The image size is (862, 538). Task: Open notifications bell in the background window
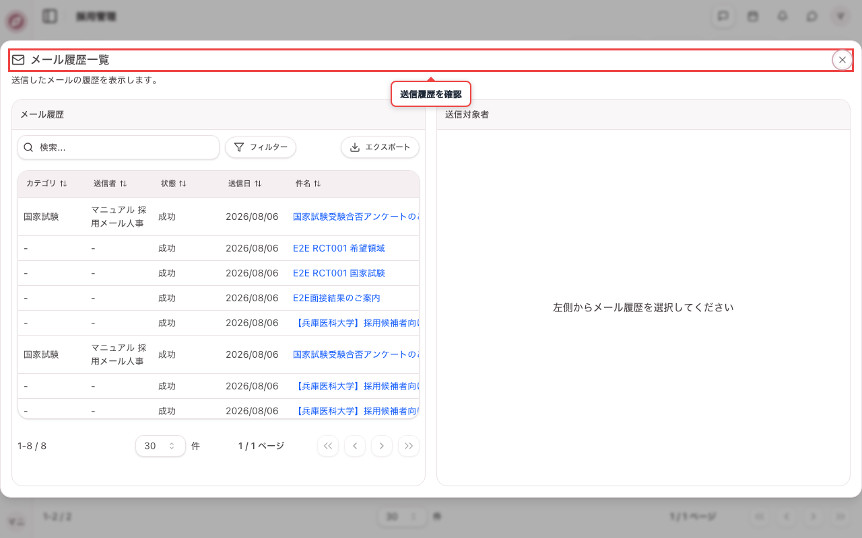point(783,16)
